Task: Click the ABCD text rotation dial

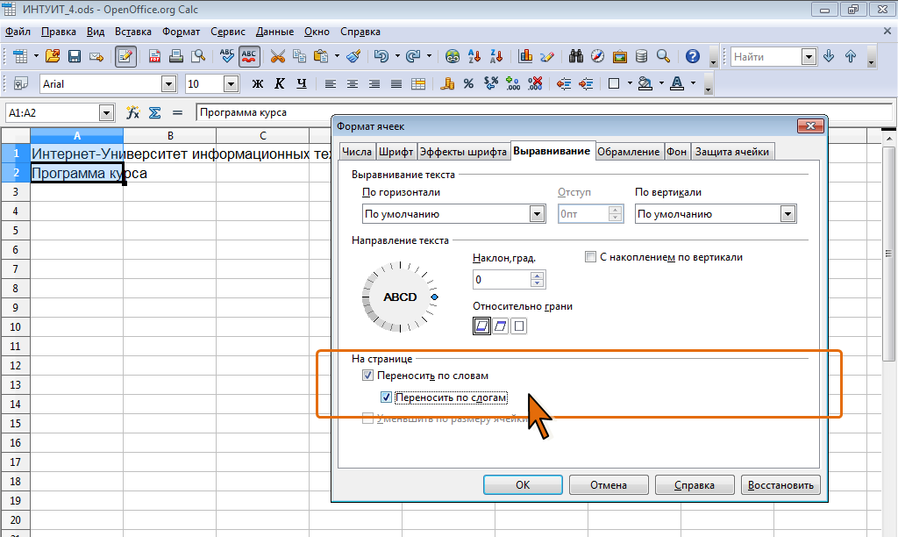Action: coord(400,297)
